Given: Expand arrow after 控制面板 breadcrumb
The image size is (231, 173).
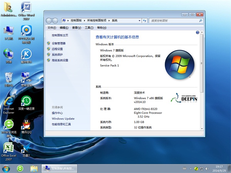Looking at the screenshot, I should coord(84,21).
